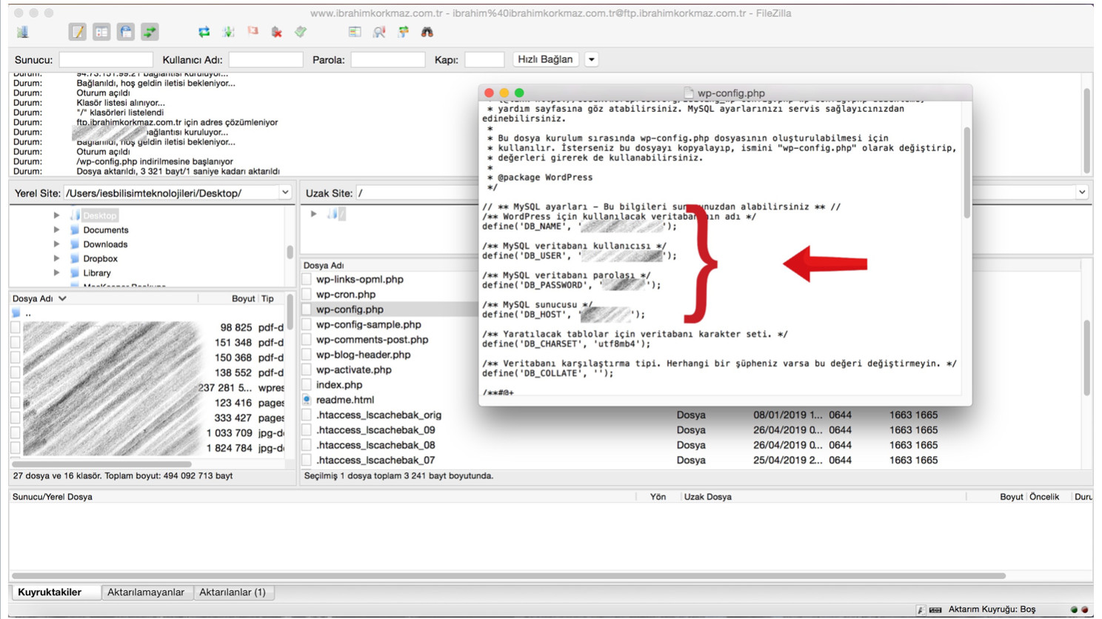Click the Sunucu host input field
The width and height of the screenshot is (1102, 619).
tap(106, 59)
